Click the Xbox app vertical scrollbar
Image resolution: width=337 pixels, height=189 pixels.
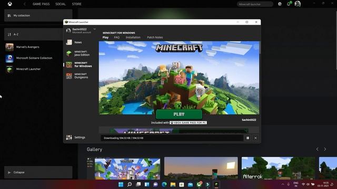tap(336, 40)
